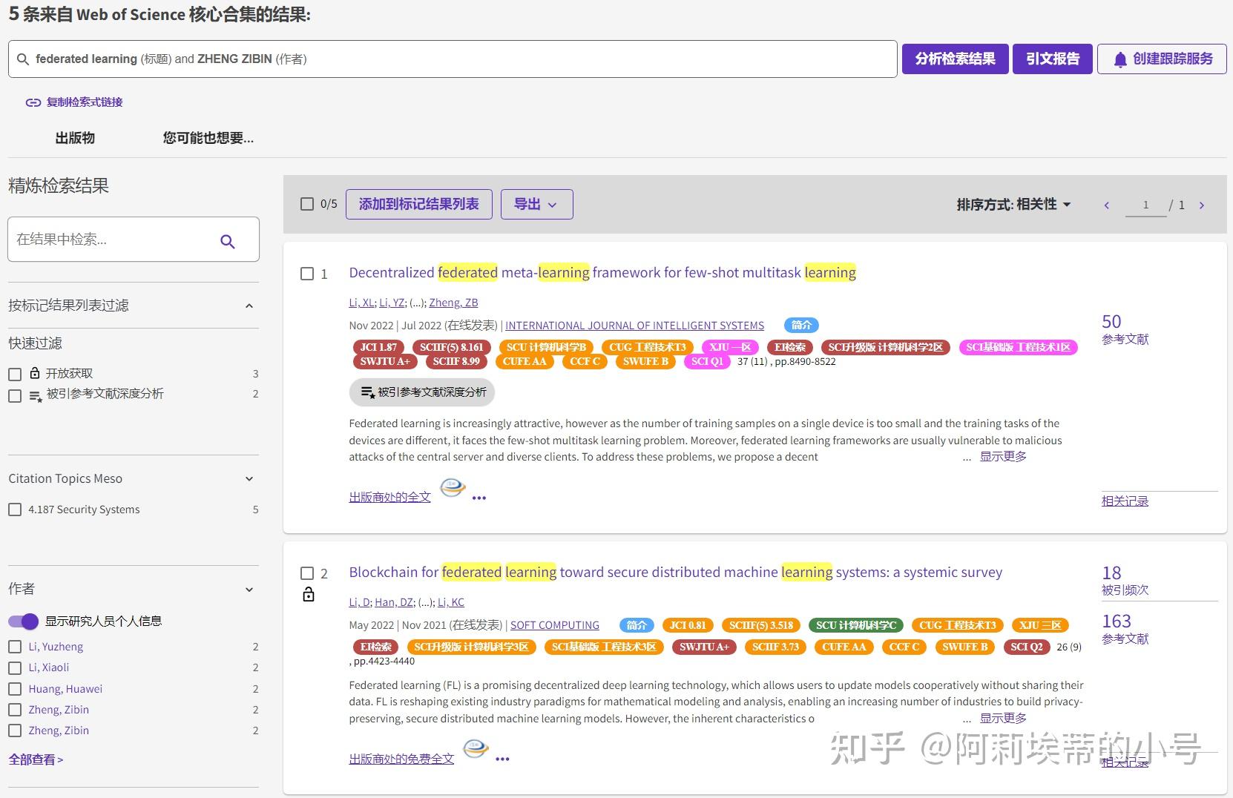Click SCI Q1 badge on result 1
Viewport: 1233px width, 798px height.
707,361
